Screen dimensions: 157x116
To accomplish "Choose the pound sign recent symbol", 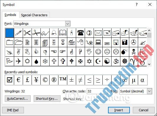I will [x=27, y=80].
